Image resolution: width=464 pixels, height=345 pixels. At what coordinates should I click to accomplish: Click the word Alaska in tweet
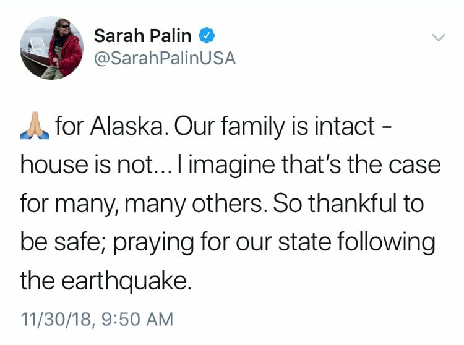click(x=127, y=126)
